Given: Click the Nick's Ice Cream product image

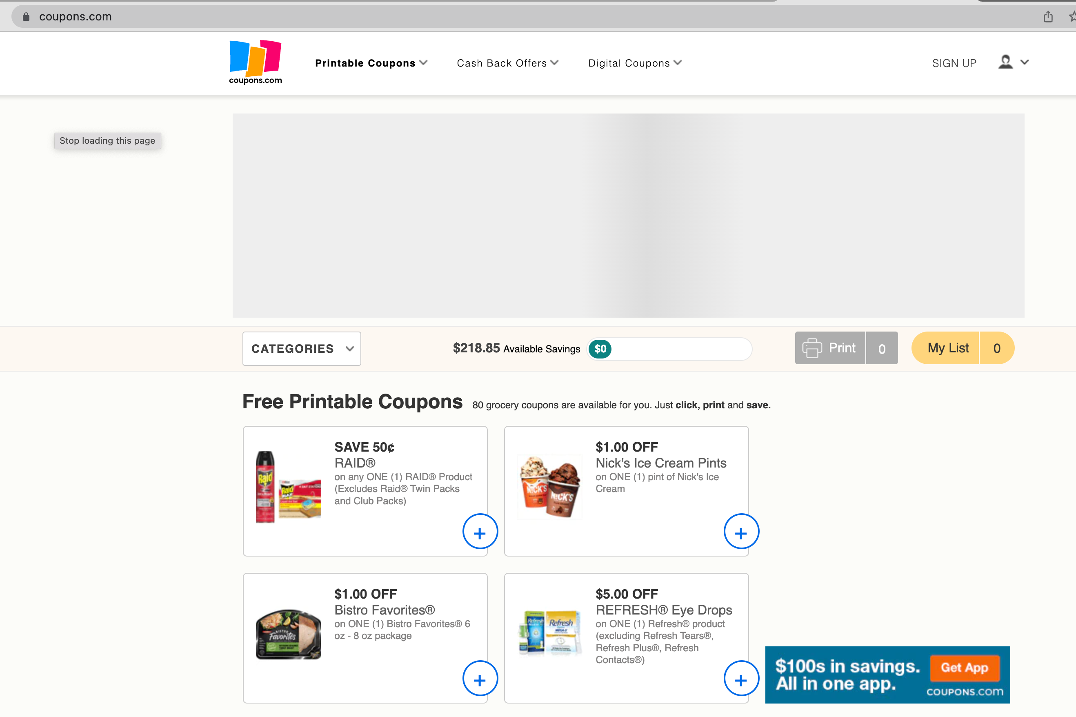Looking at the screenshot, I should tap(550, 487).
